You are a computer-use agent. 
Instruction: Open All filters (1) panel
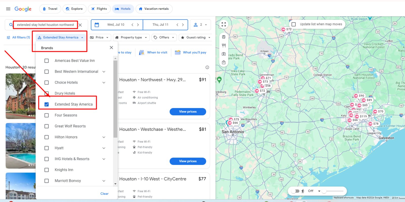coord(18,37)
